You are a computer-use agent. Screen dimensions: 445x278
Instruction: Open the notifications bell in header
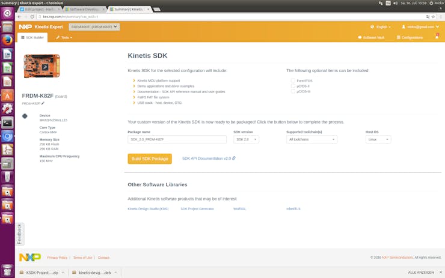click(437, 36)
